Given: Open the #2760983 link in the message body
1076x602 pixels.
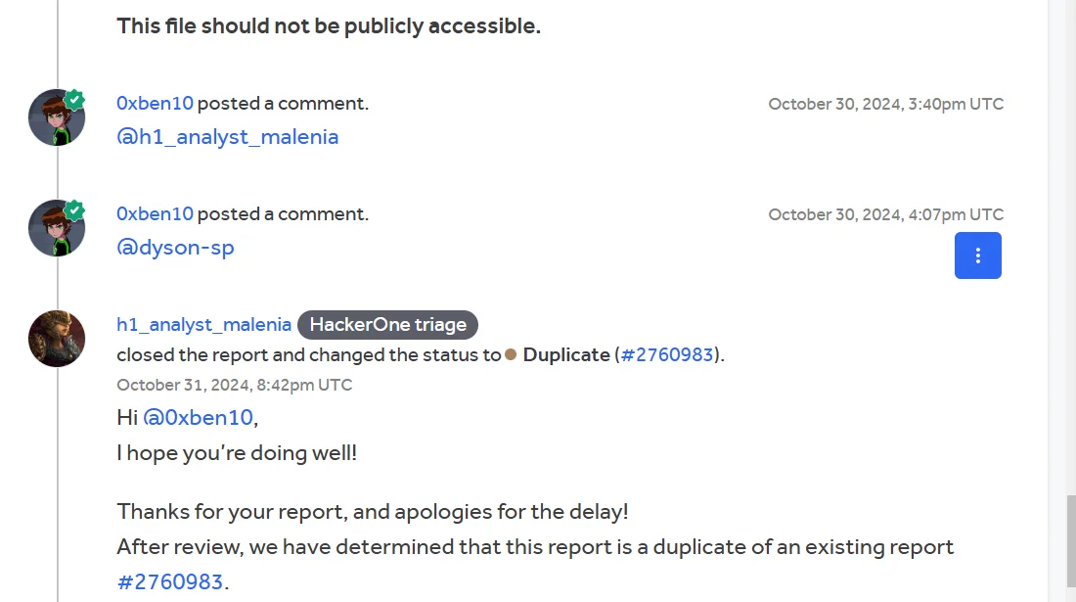Looking at the screenshot, I should tap(170, 581).
